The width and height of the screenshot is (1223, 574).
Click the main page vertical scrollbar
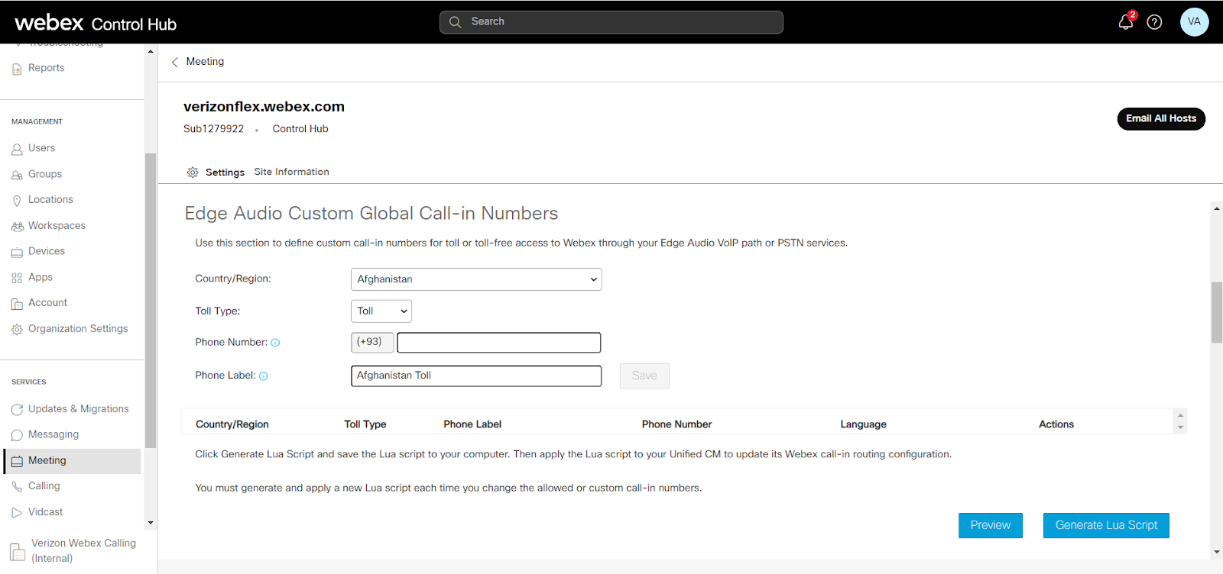1217,313
